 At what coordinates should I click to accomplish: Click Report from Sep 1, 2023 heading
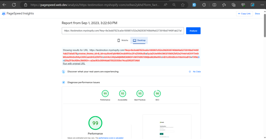pyautogui.click(x=89, y=23)
